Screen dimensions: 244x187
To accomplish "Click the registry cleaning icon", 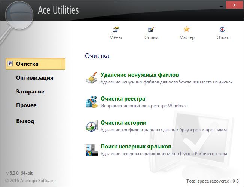I will (92, 102).
